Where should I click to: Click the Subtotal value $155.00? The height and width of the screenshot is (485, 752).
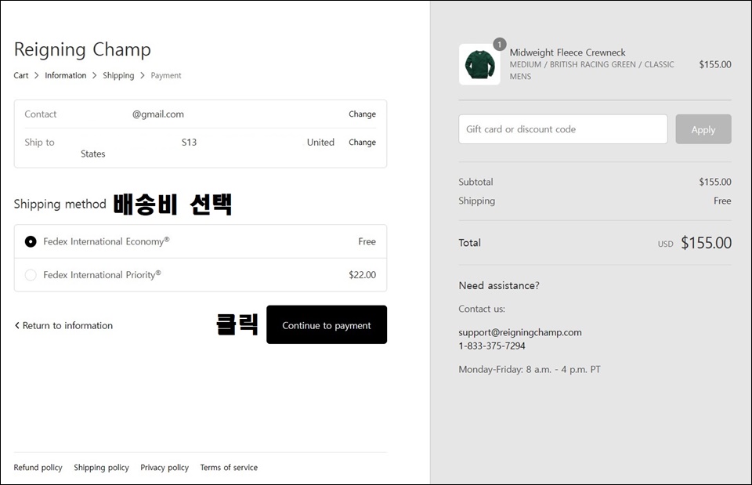coord(715,182)
